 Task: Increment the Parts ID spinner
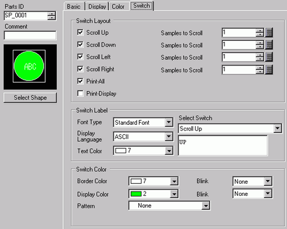(x=52, y=14)
